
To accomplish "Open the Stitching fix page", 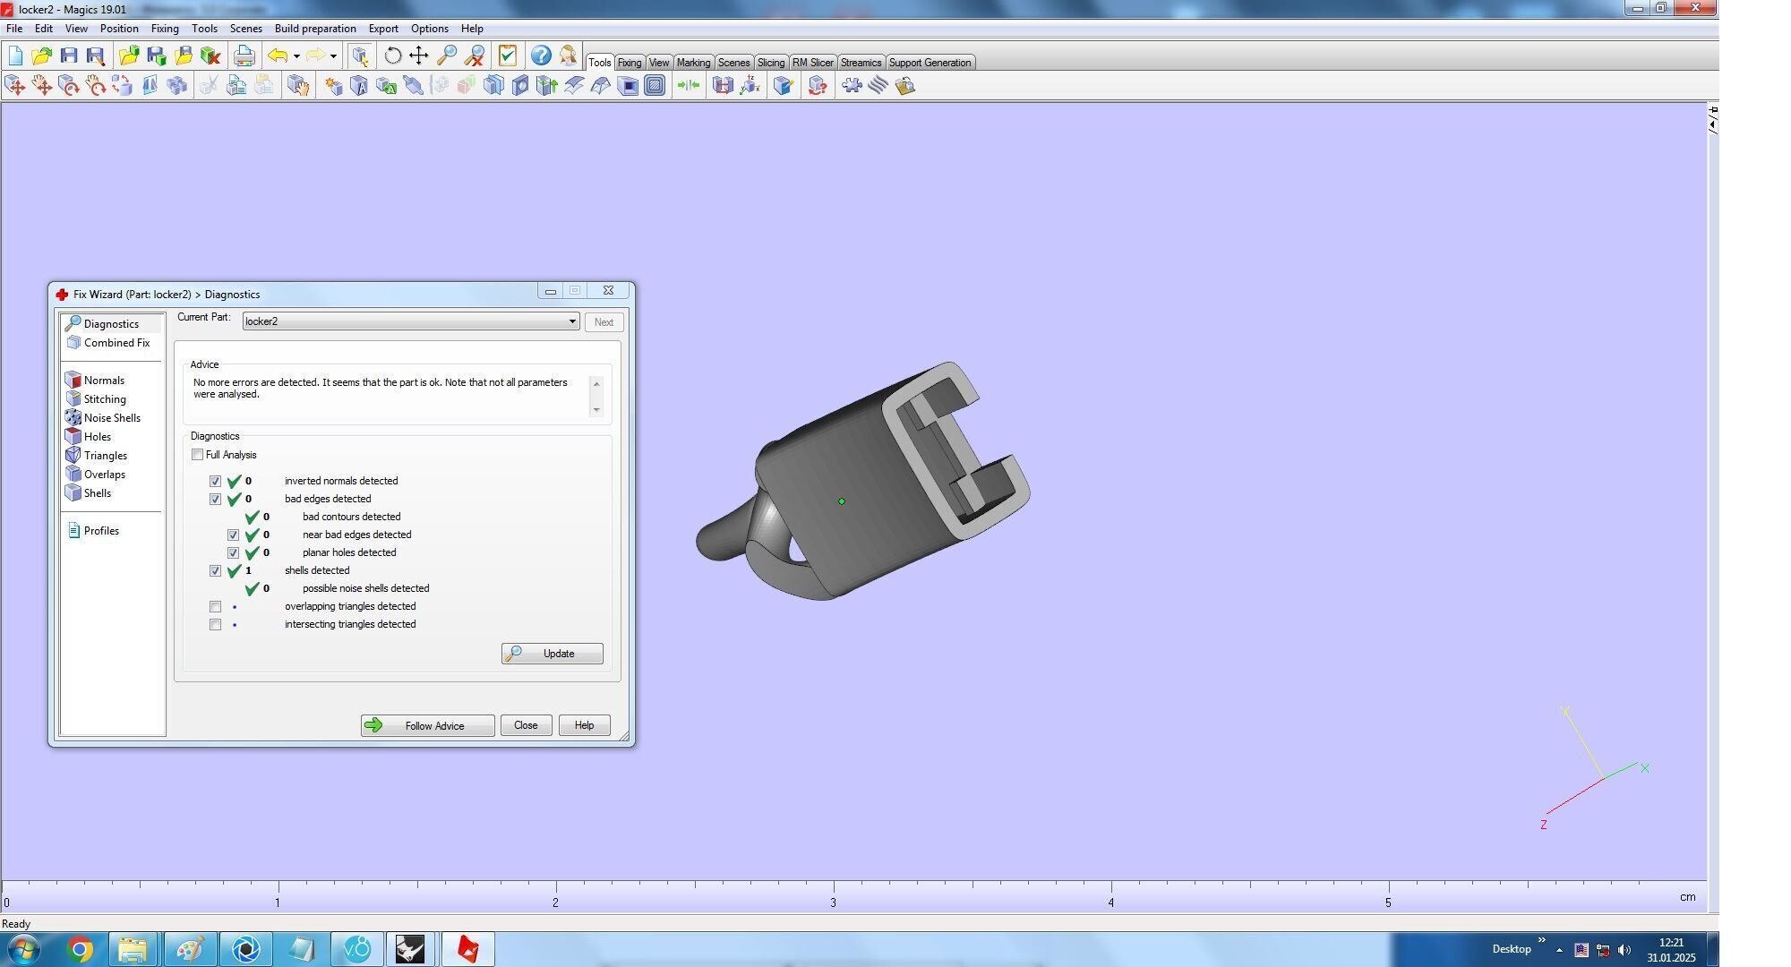I will pyautogui.click(x=105, y=399).
